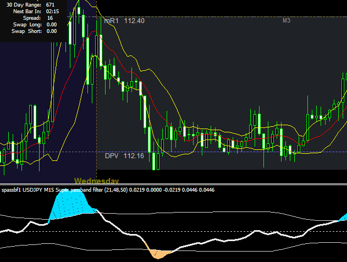
Task: Select the Spread value 16
Action: coord(50,18)
